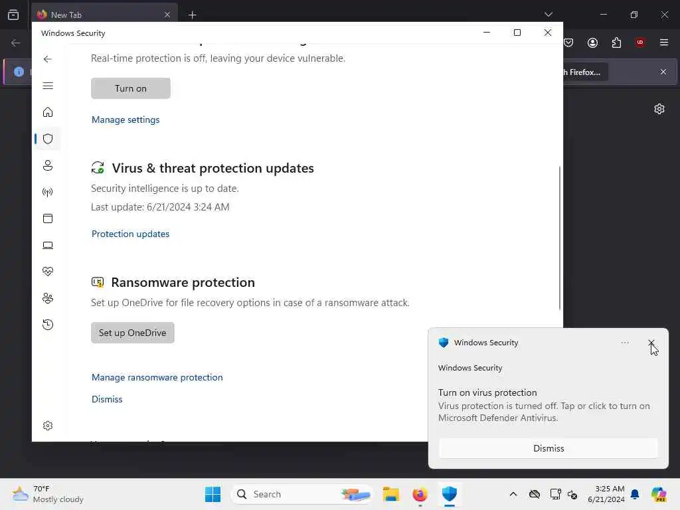Close the Firefox notification bar
This screenshot has width=680, height=510.
pos(663,72)
